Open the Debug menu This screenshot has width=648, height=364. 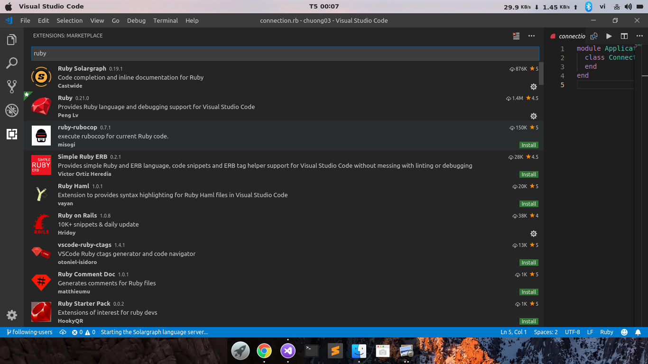point(137,20)
